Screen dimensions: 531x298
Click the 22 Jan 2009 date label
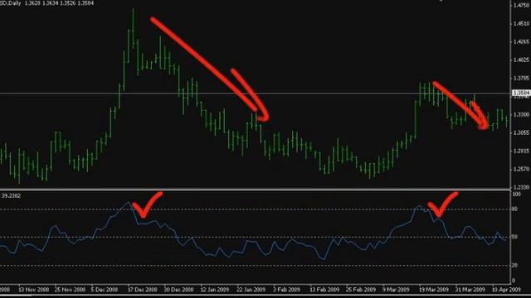point(251,290)
